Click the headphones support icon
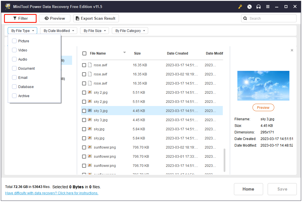 coord(259,7)
